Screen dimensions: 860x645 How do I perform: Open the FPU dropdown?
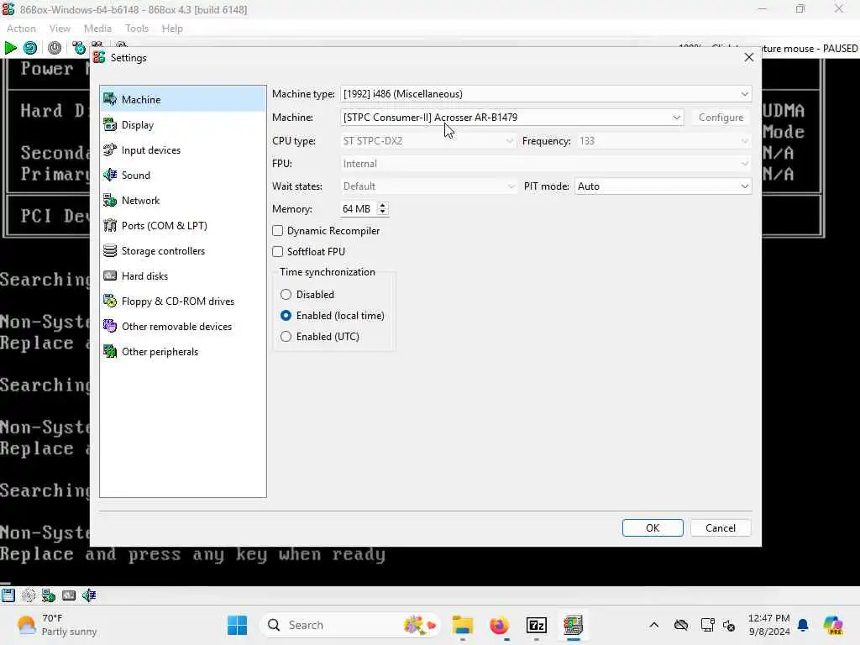(546, 164)
